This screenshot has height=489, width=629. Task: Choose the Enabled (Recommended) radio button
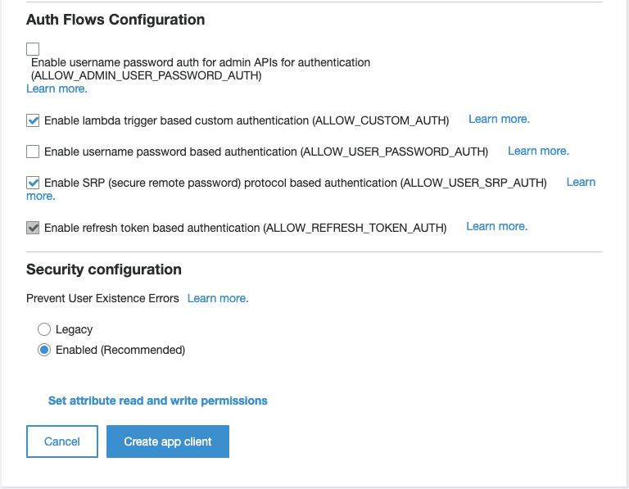[44, 350]
